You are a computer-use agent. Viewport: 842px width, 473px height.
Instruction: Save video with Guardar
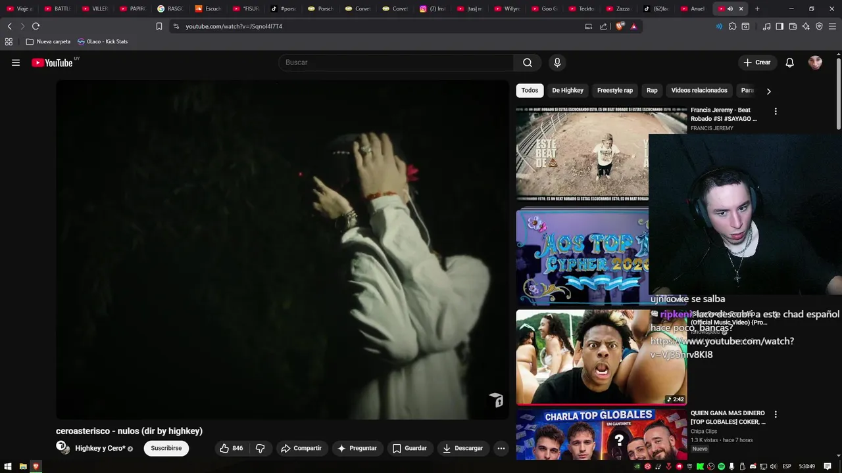click(x=409, y=448)
